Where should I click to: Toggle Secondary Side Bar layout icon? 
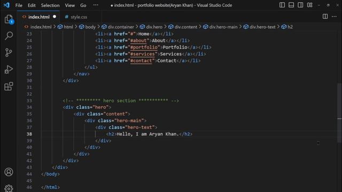pos(300,5)
